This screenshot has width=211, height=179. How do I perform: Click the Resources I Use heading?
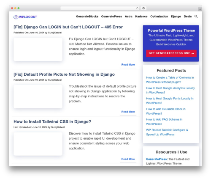coord(171,152)
